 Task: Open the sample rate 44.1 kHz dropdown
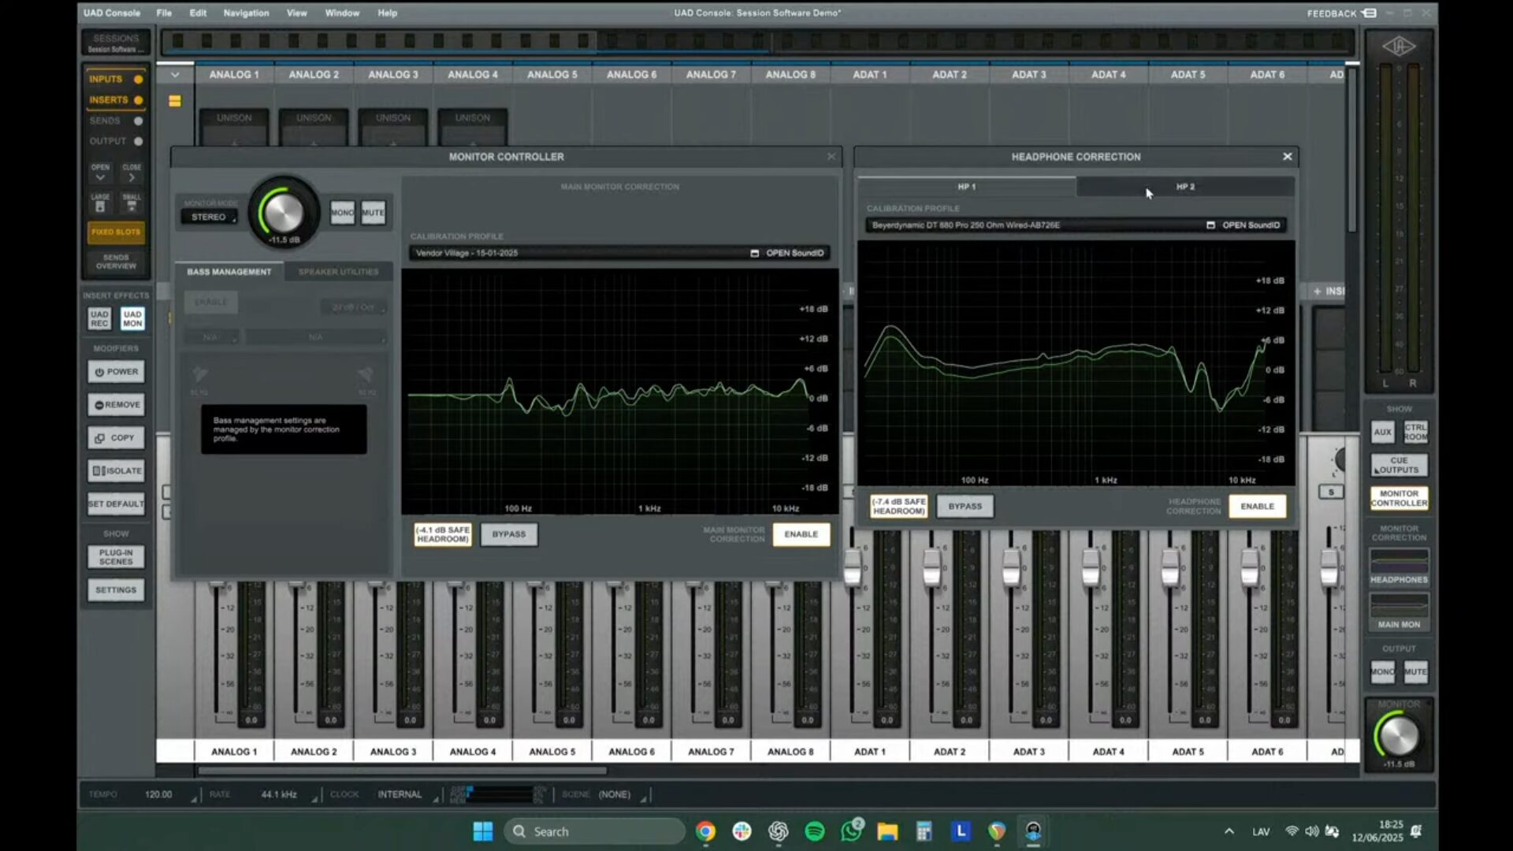pyautogui.click(x=287, y=794)
